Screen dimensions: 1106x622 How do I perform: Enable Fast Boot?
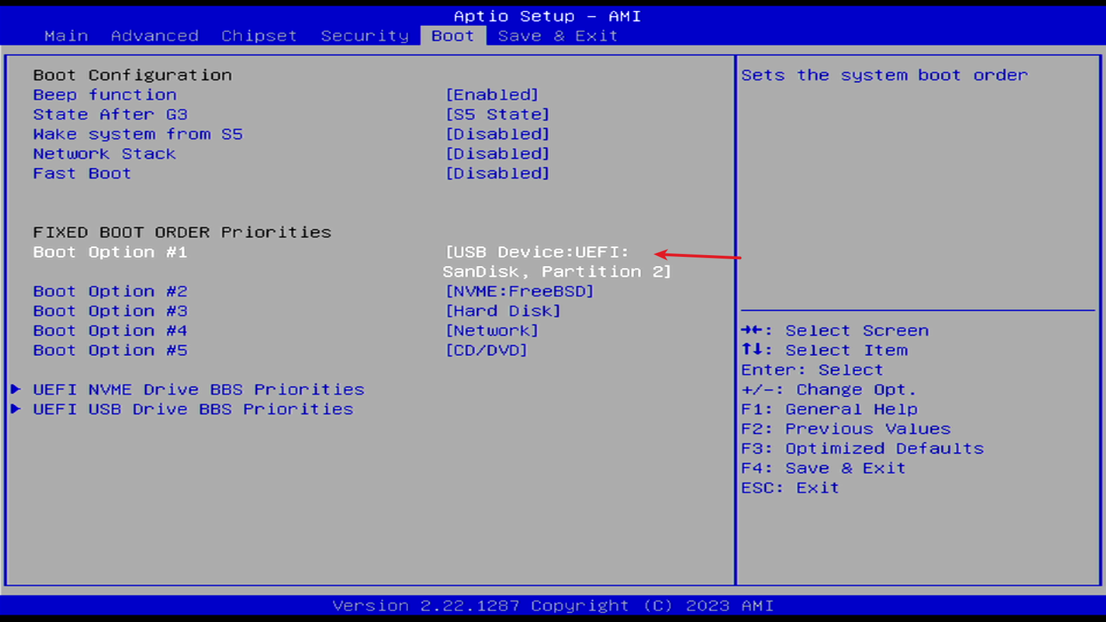tap(498, 173)
